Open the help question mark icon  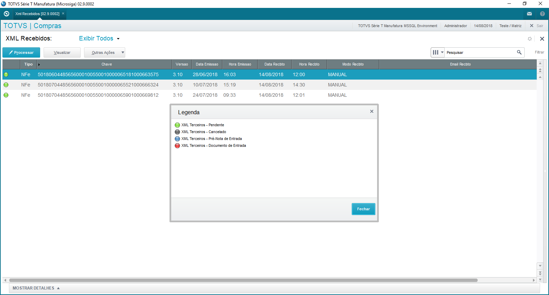click(x=542, y=14)
